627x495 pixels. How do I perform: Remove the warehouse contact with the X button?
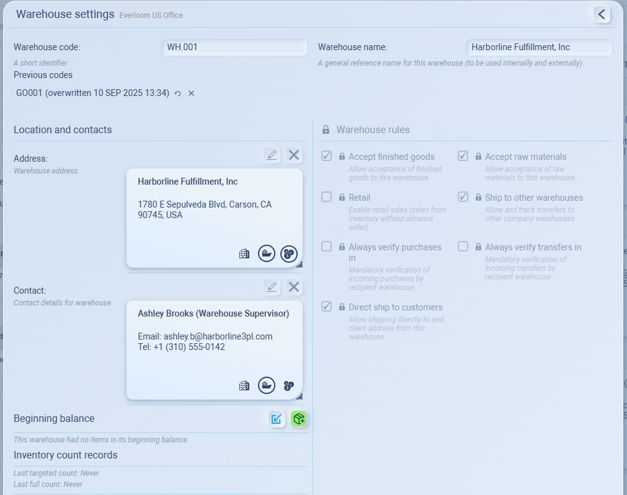tap(294, 287)
